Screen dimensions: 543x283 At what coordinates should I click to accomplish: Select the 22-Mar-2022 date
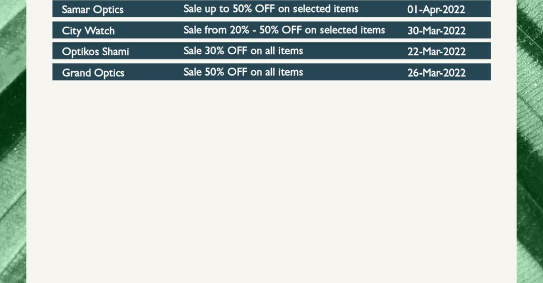[436, 51]
